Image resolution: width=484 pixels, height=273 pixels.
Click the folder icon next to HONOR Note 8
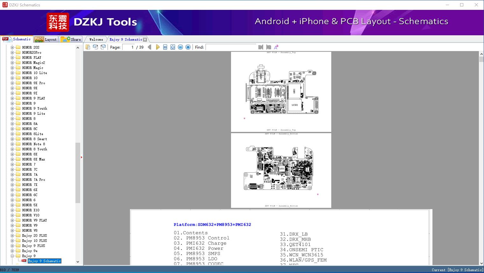point(18,144)
